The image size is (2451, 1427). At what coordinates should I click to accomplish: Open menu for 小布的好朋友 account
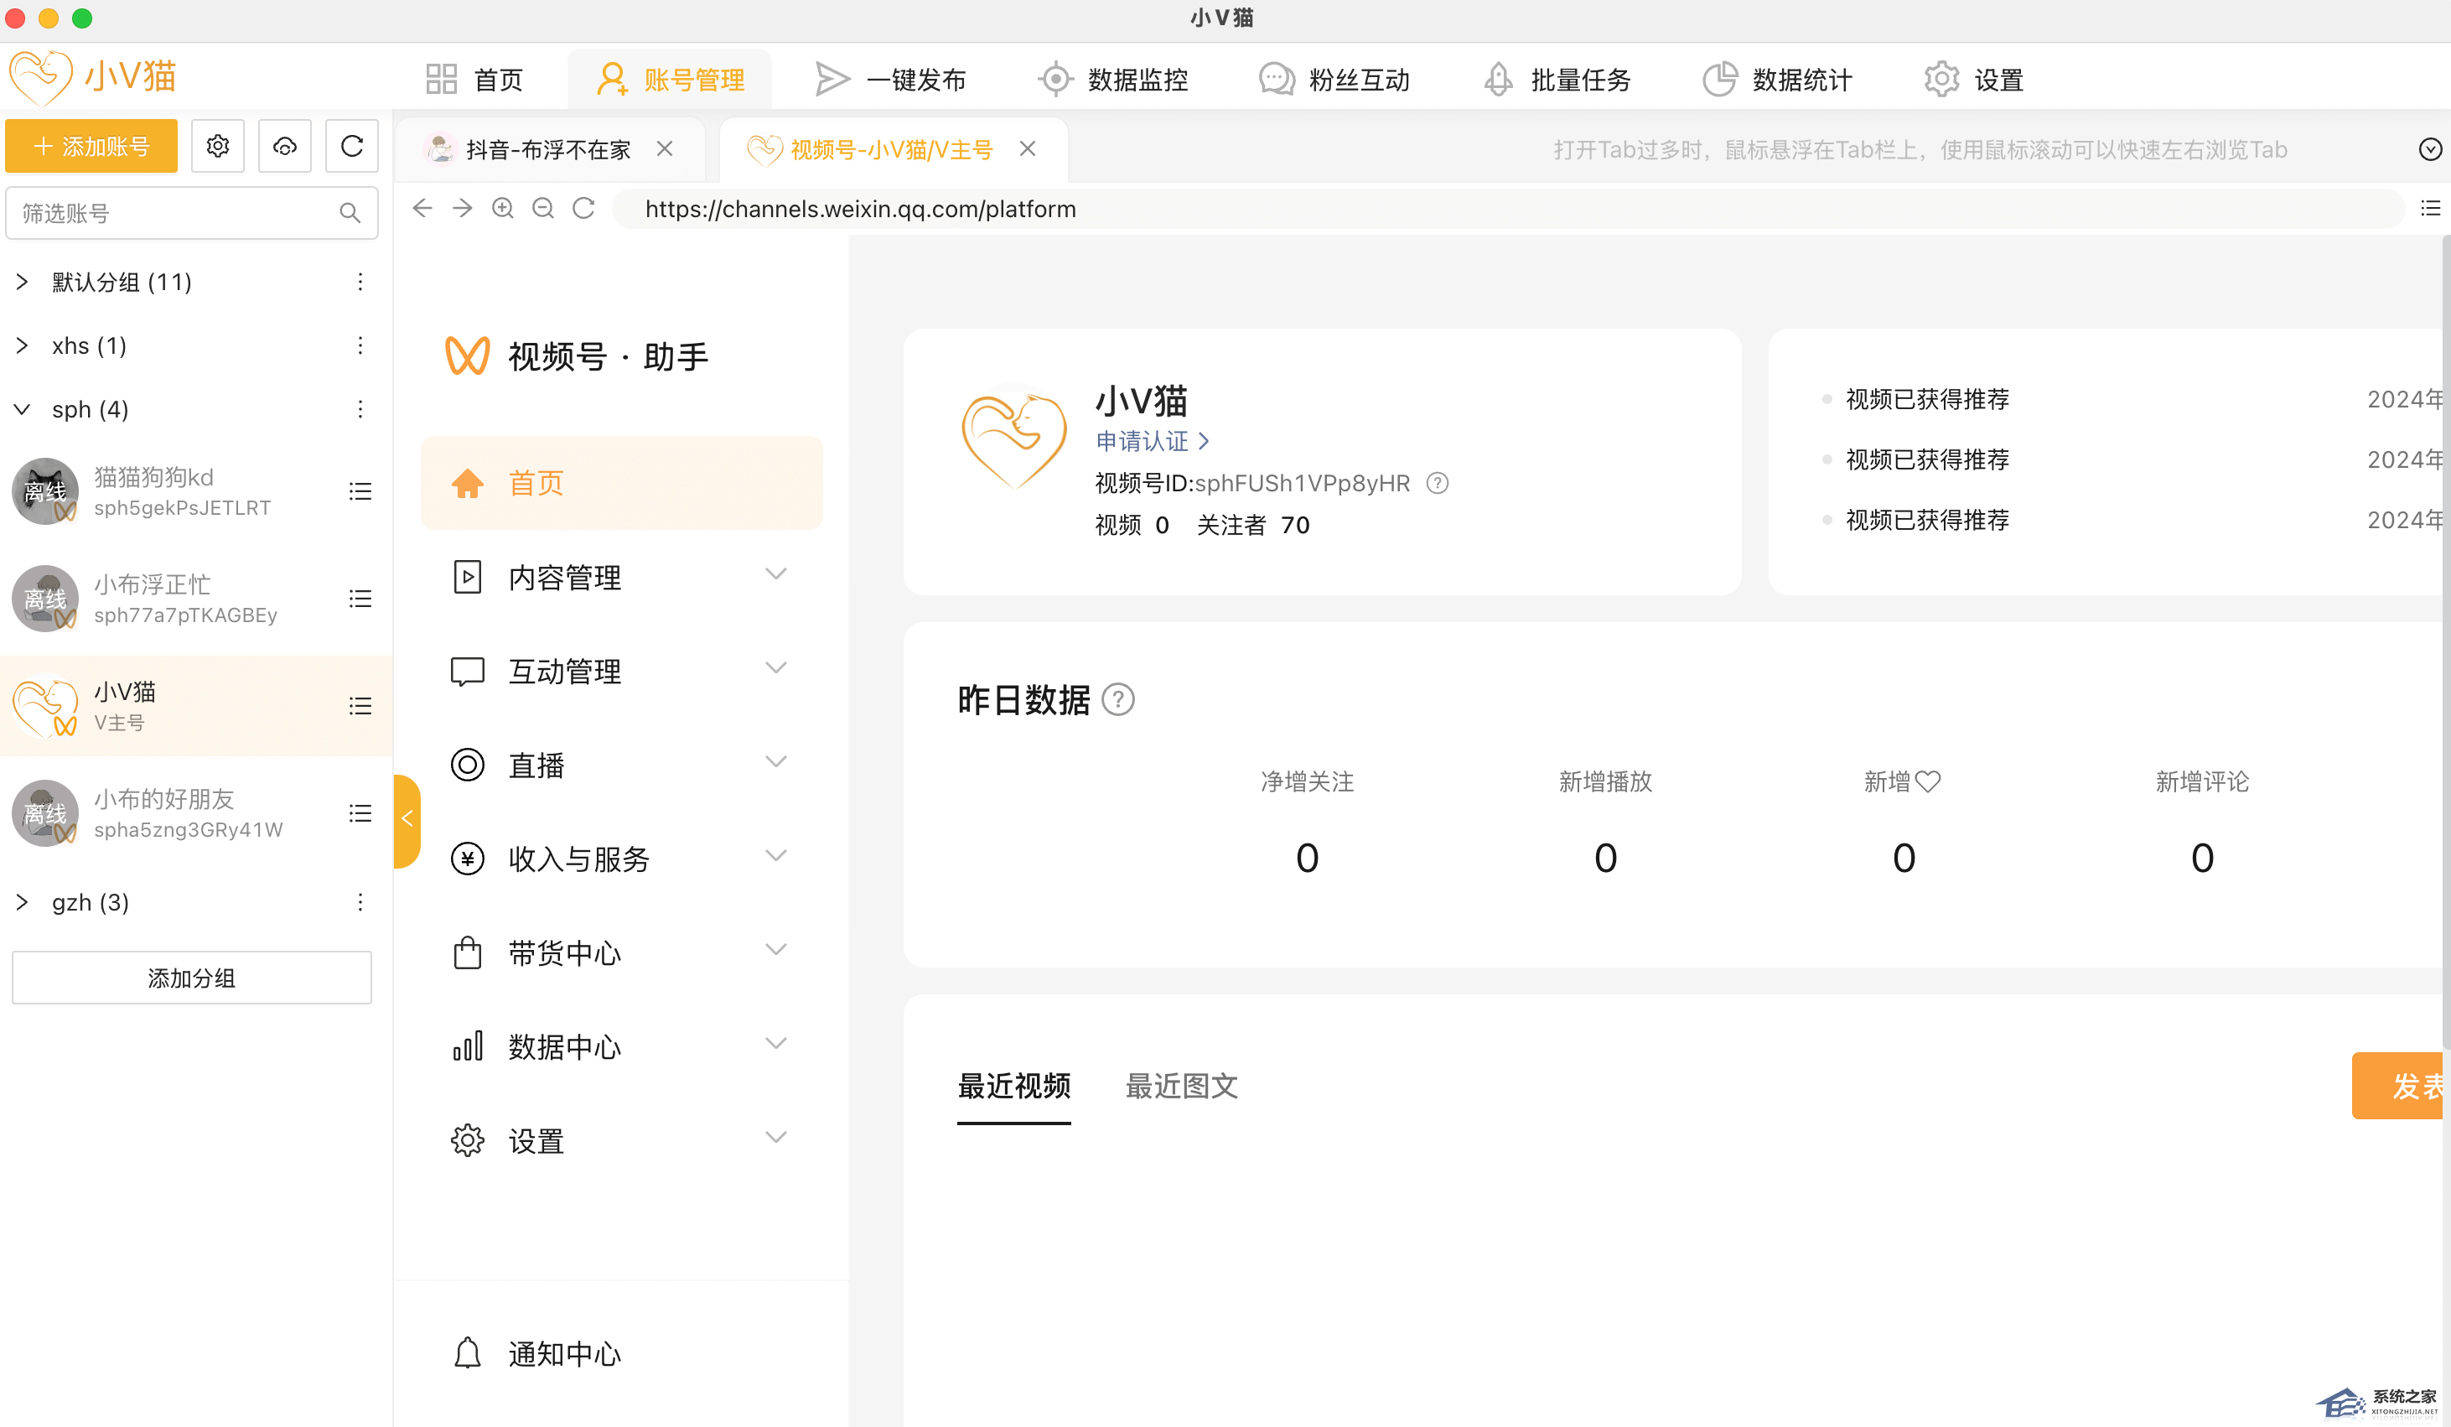[x=360, y=813]
